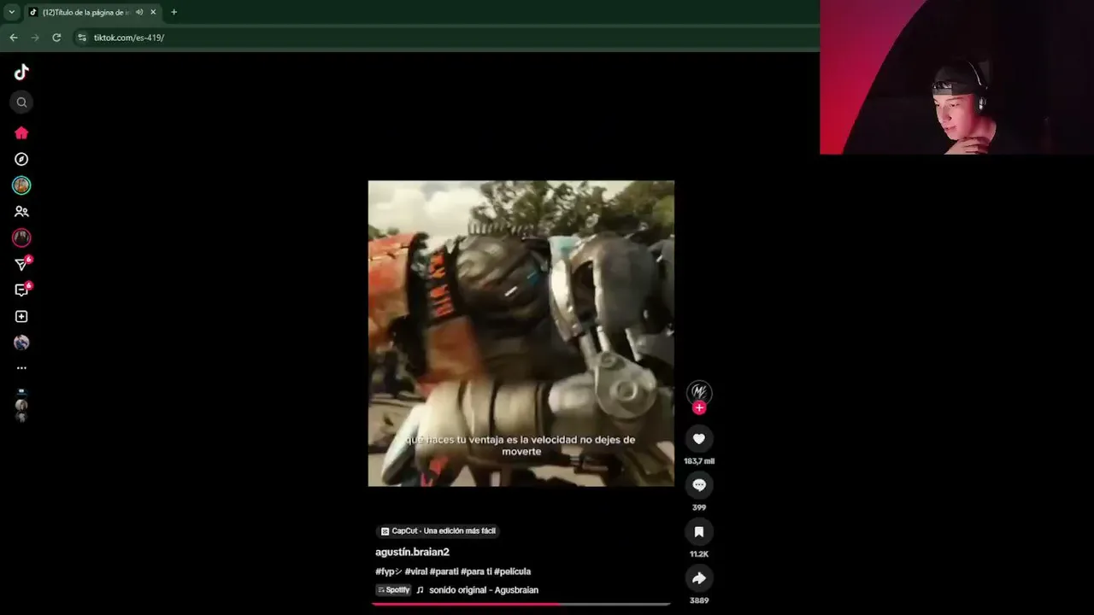Open the inbox activity icon with badge

tap(22, 290)
